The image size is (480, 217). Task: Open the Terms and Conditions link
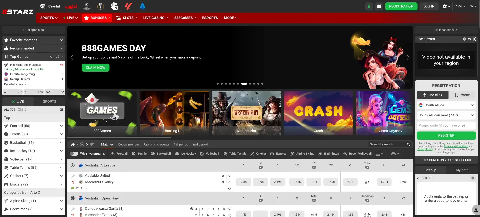[x=456, y=146]
